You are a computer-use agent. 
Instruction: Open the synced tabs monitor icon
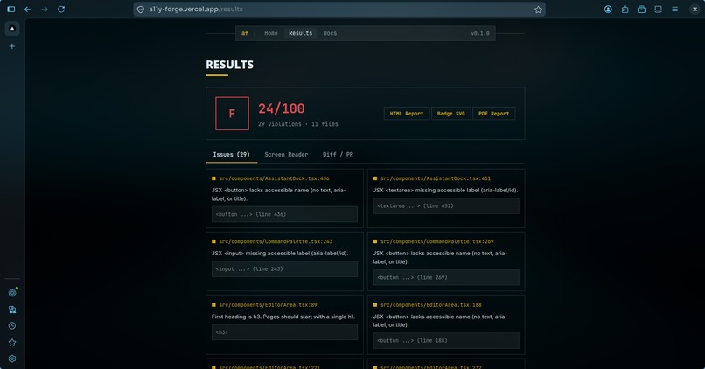pyautogui.click(x=659, y=9)
